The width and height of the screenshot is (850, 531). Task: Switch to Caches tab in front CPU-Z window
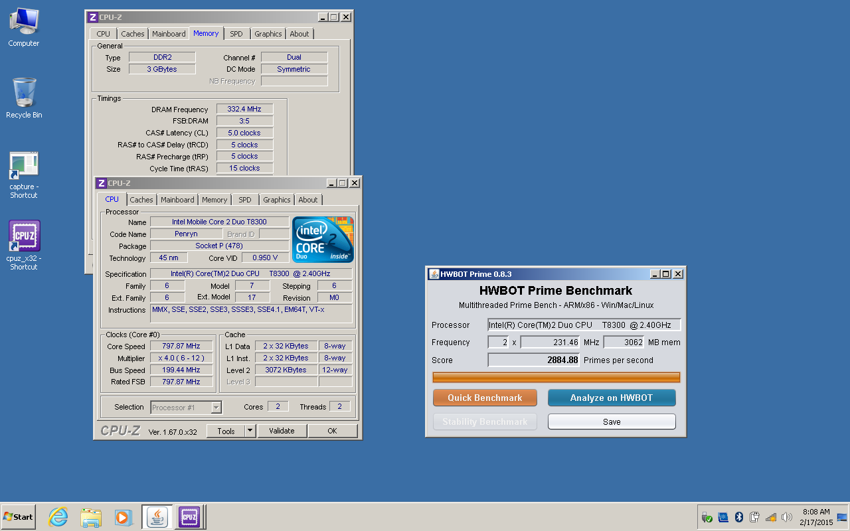pyautogui.click(x=141, y=200)
